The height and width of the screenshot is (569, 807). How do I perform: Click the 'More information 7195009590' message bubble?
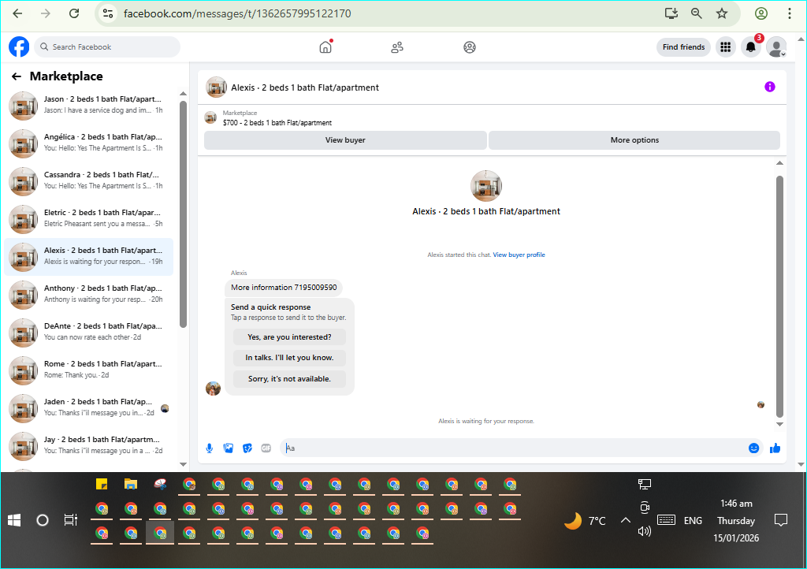tap(284, 288)
